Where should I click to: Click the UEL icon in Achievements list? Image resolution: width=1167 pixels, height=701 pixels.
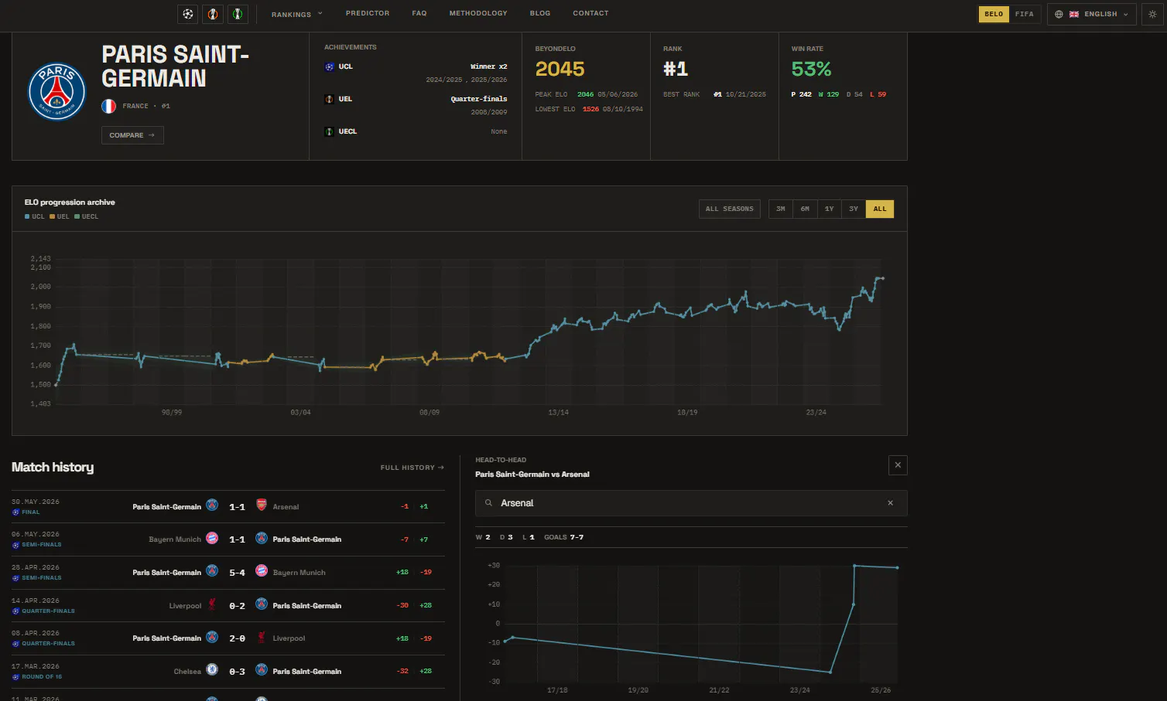[329, 99]
